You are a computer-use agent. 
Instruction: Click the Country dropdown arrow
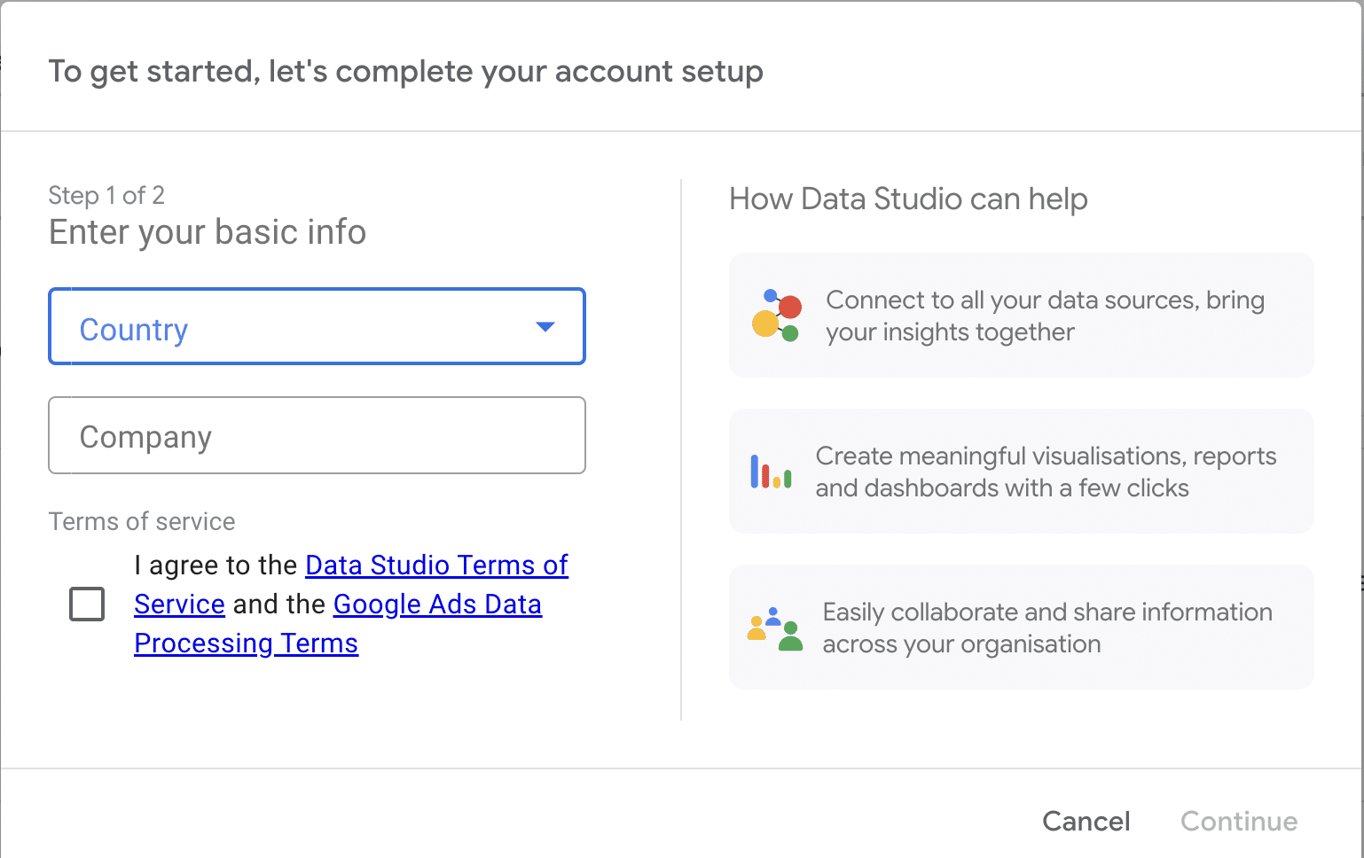[x=545, y=327]
